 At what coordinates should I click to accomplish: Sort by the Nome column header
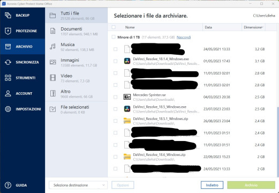pyautogui.click(x=130, y=27)
